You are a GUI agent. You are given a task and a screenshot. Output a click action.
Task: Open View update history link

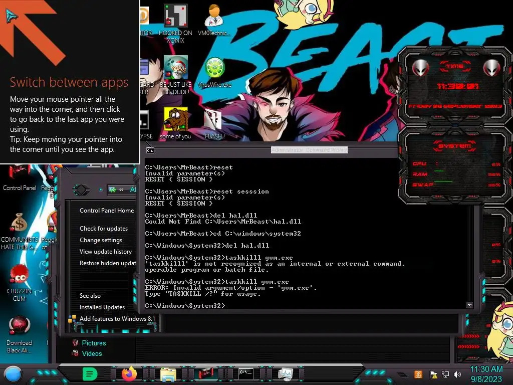[106, 252]
